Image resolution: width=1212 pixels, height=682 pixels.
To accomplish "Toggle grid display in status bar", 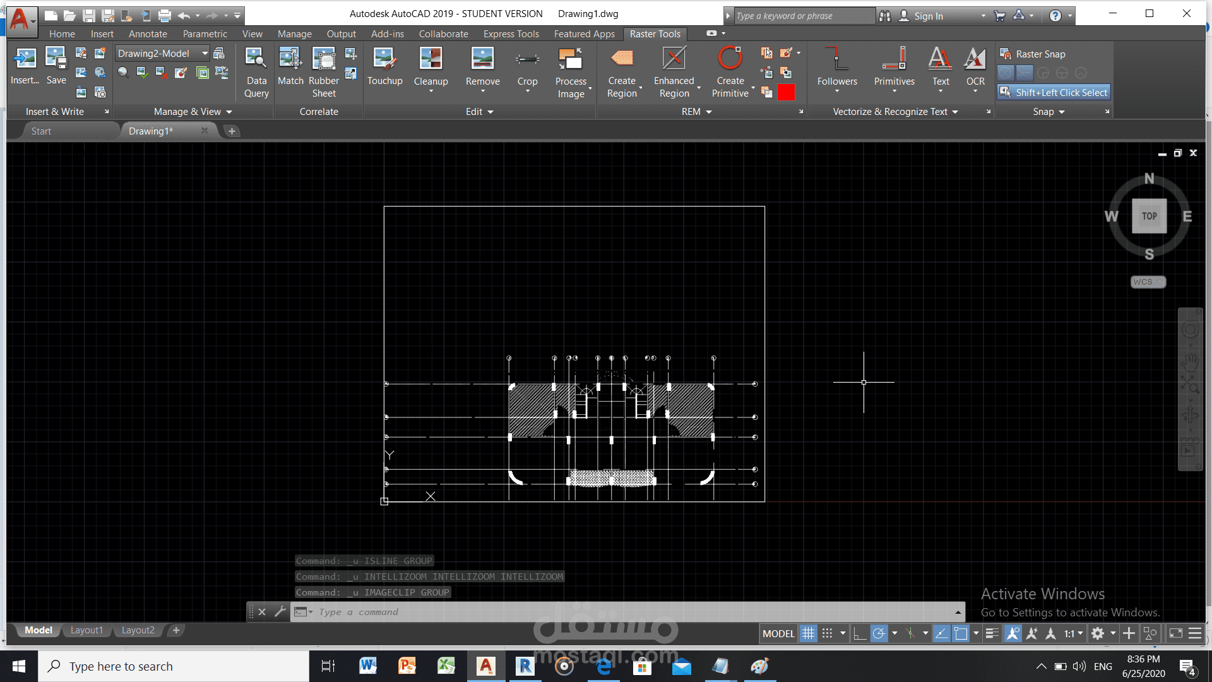I will tap(809, 633).
